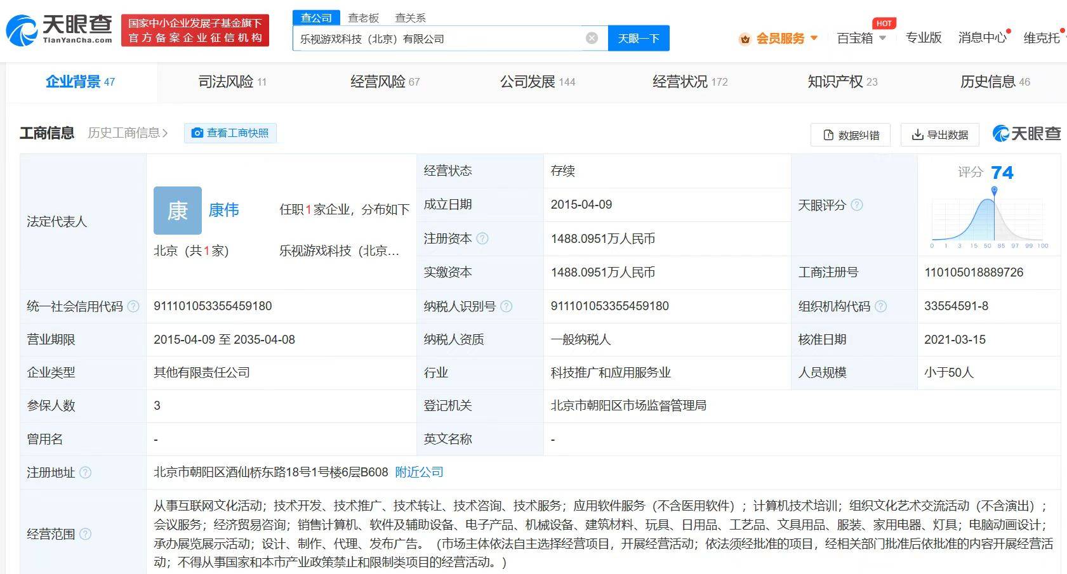Click 行业 value 科技推广和应用服务业

(x=611, y=372)
